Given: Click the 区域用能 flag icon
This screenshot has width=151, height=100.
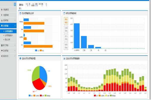Looking at the screenshot, I should [x=2, y=50].
